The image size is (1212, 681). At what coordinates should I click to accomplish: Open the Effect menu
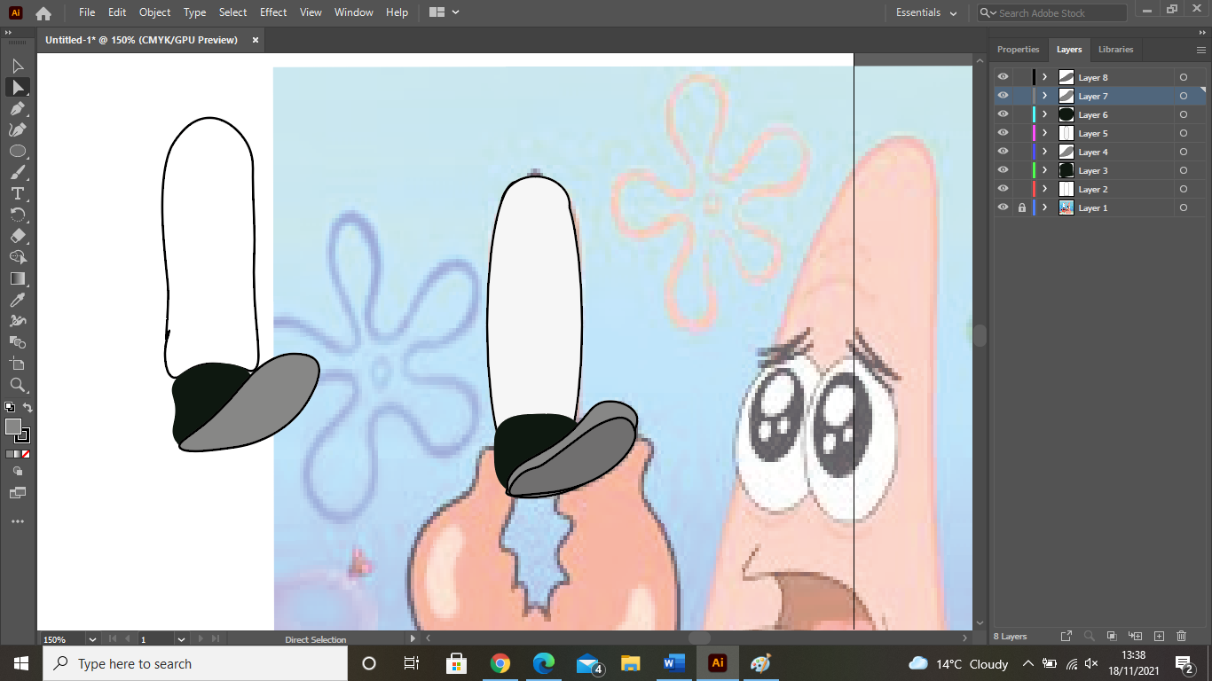273,12
